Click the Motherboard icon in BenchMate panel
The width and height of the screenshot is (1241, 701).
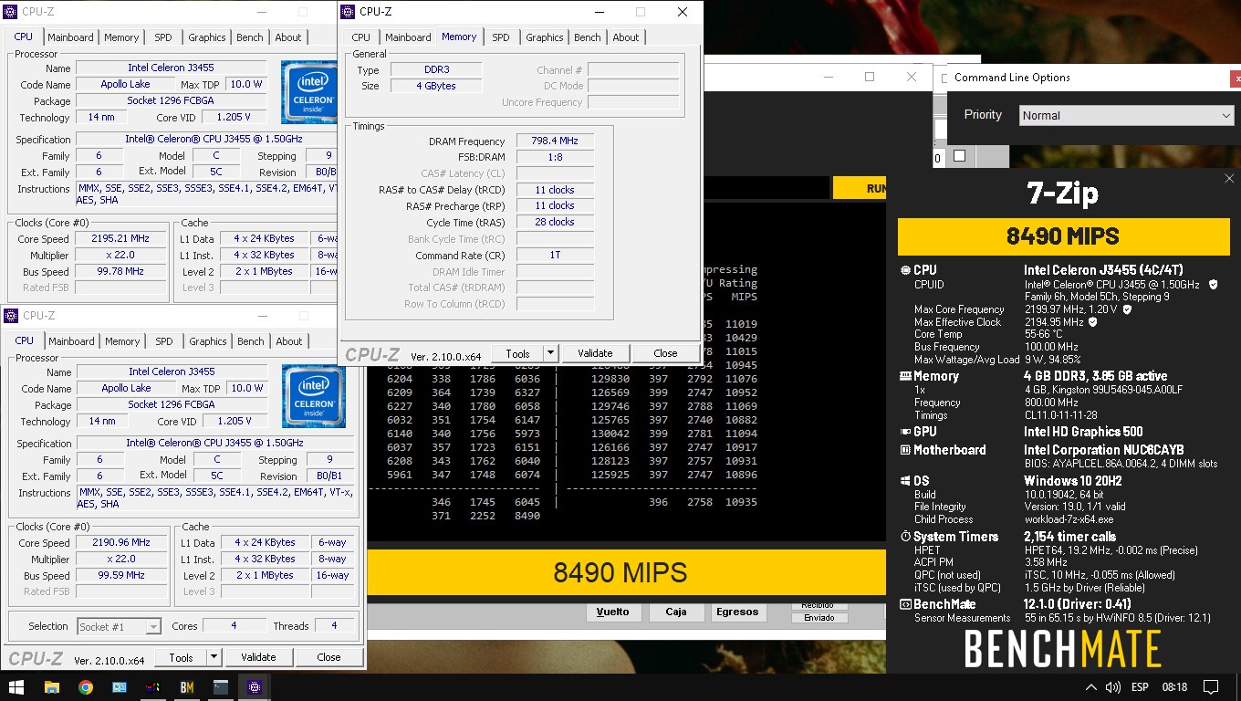point(905,450)
